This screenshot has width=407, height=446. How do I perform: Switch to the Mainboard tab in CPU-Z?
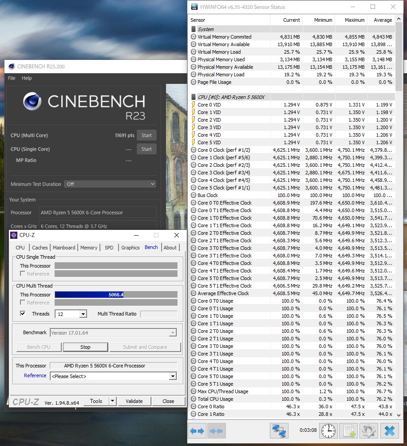pos(64,248)
